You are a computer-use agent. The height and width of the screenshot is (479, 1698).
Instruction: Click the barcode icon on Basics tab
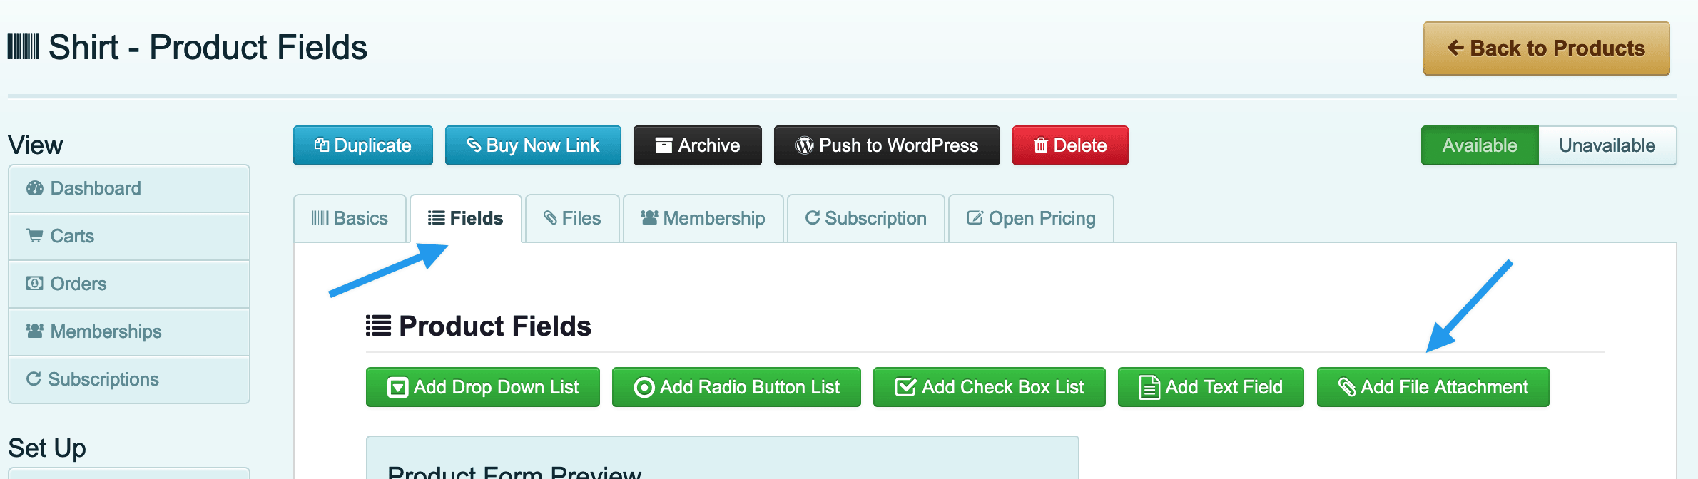point(320,217)
